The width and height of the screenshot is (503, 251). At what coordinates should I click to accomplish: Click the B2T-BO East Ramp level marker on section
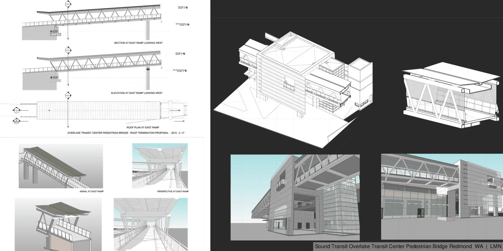(x=181, y=25)
